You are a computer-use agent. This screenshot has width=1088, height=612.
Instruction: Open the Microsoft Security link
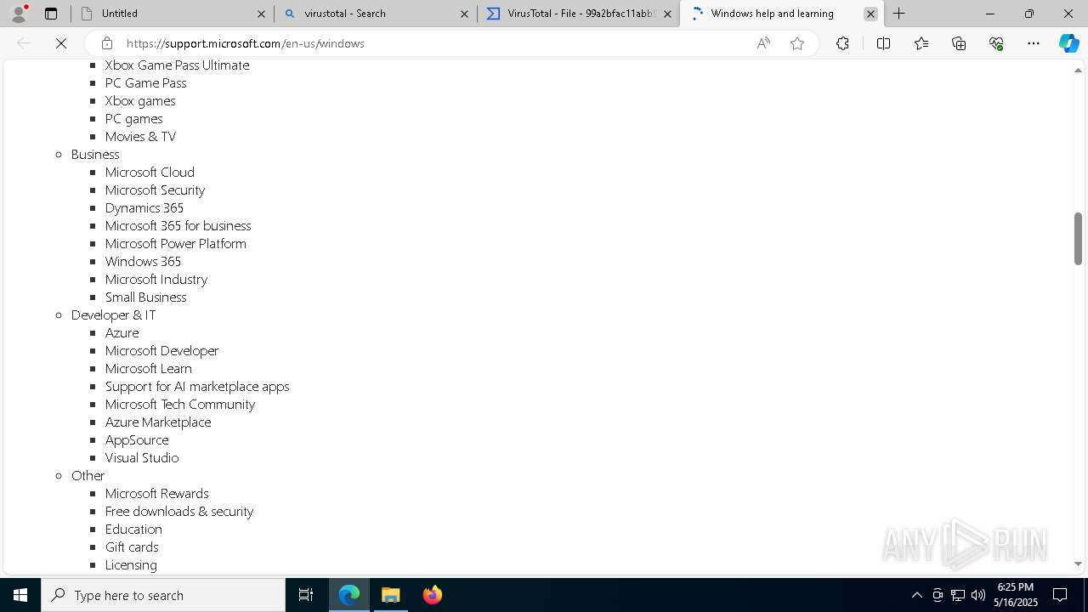coord(155,190)
